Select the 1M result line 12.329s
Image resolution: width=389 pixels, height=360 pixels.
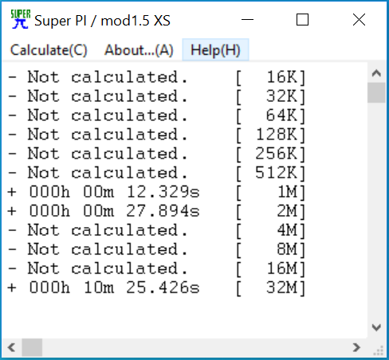pos(157,192)
